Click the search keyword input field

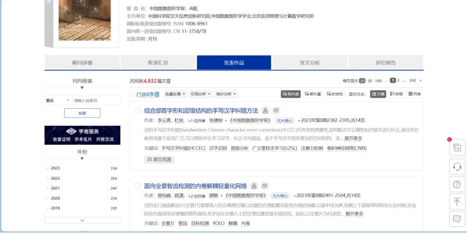(96, 100)
